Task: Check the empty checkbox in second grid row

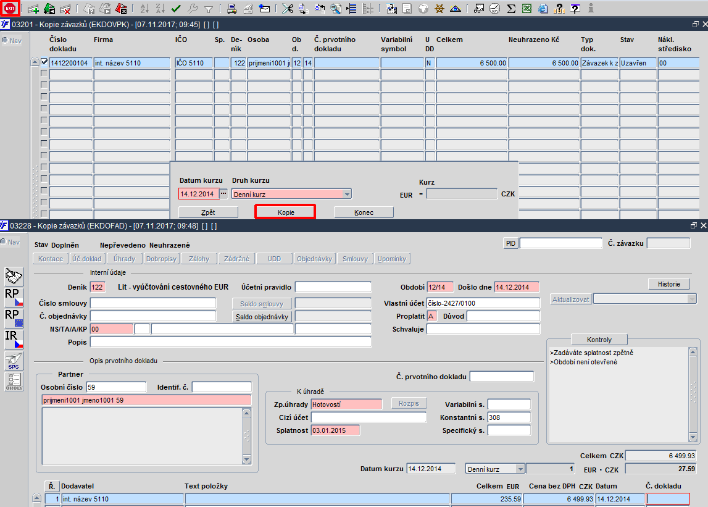Action: (x=44, y=73)
